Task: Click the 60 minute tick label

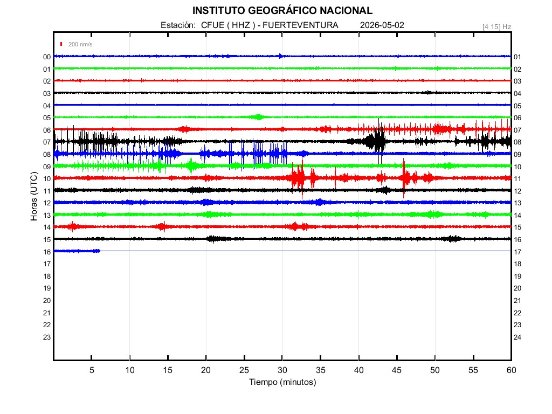Action: [x=511, y=370]
